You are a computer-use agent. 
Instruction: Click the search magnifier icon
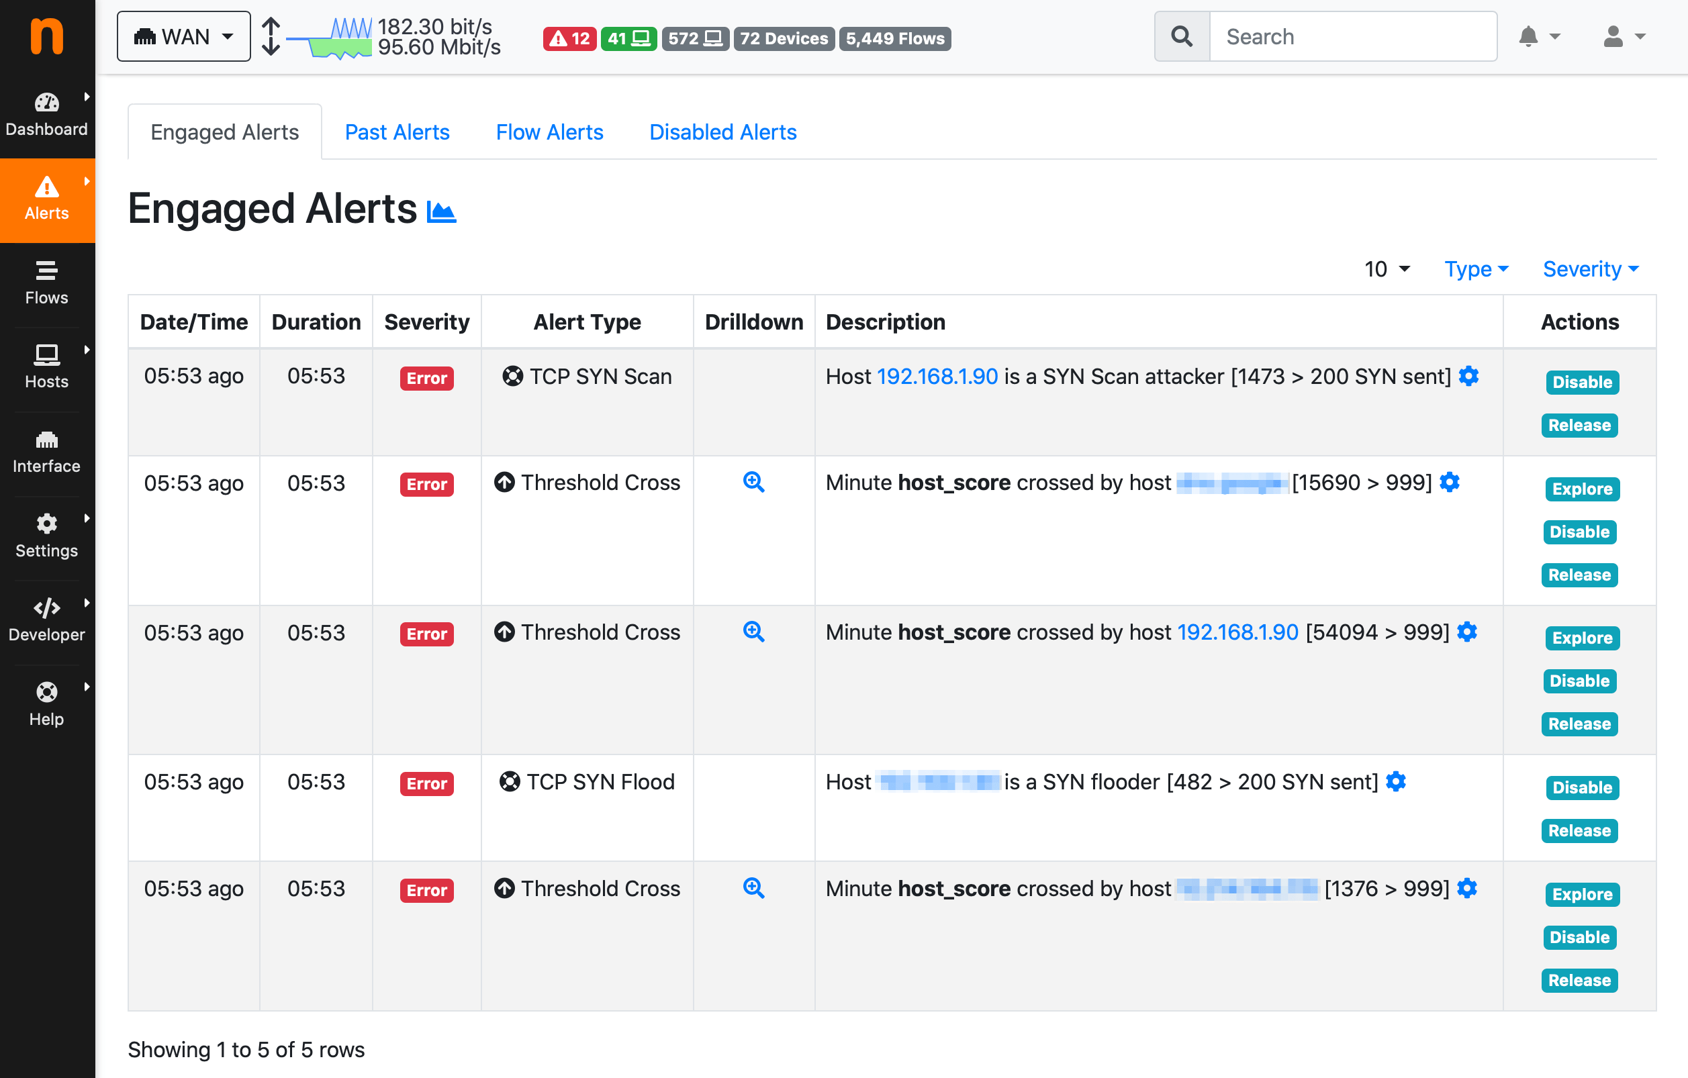click(x=1182, y=36)
